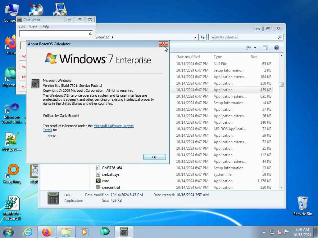Click the Calculator display field
318x238 pixels.
click(x=56, y=33)
